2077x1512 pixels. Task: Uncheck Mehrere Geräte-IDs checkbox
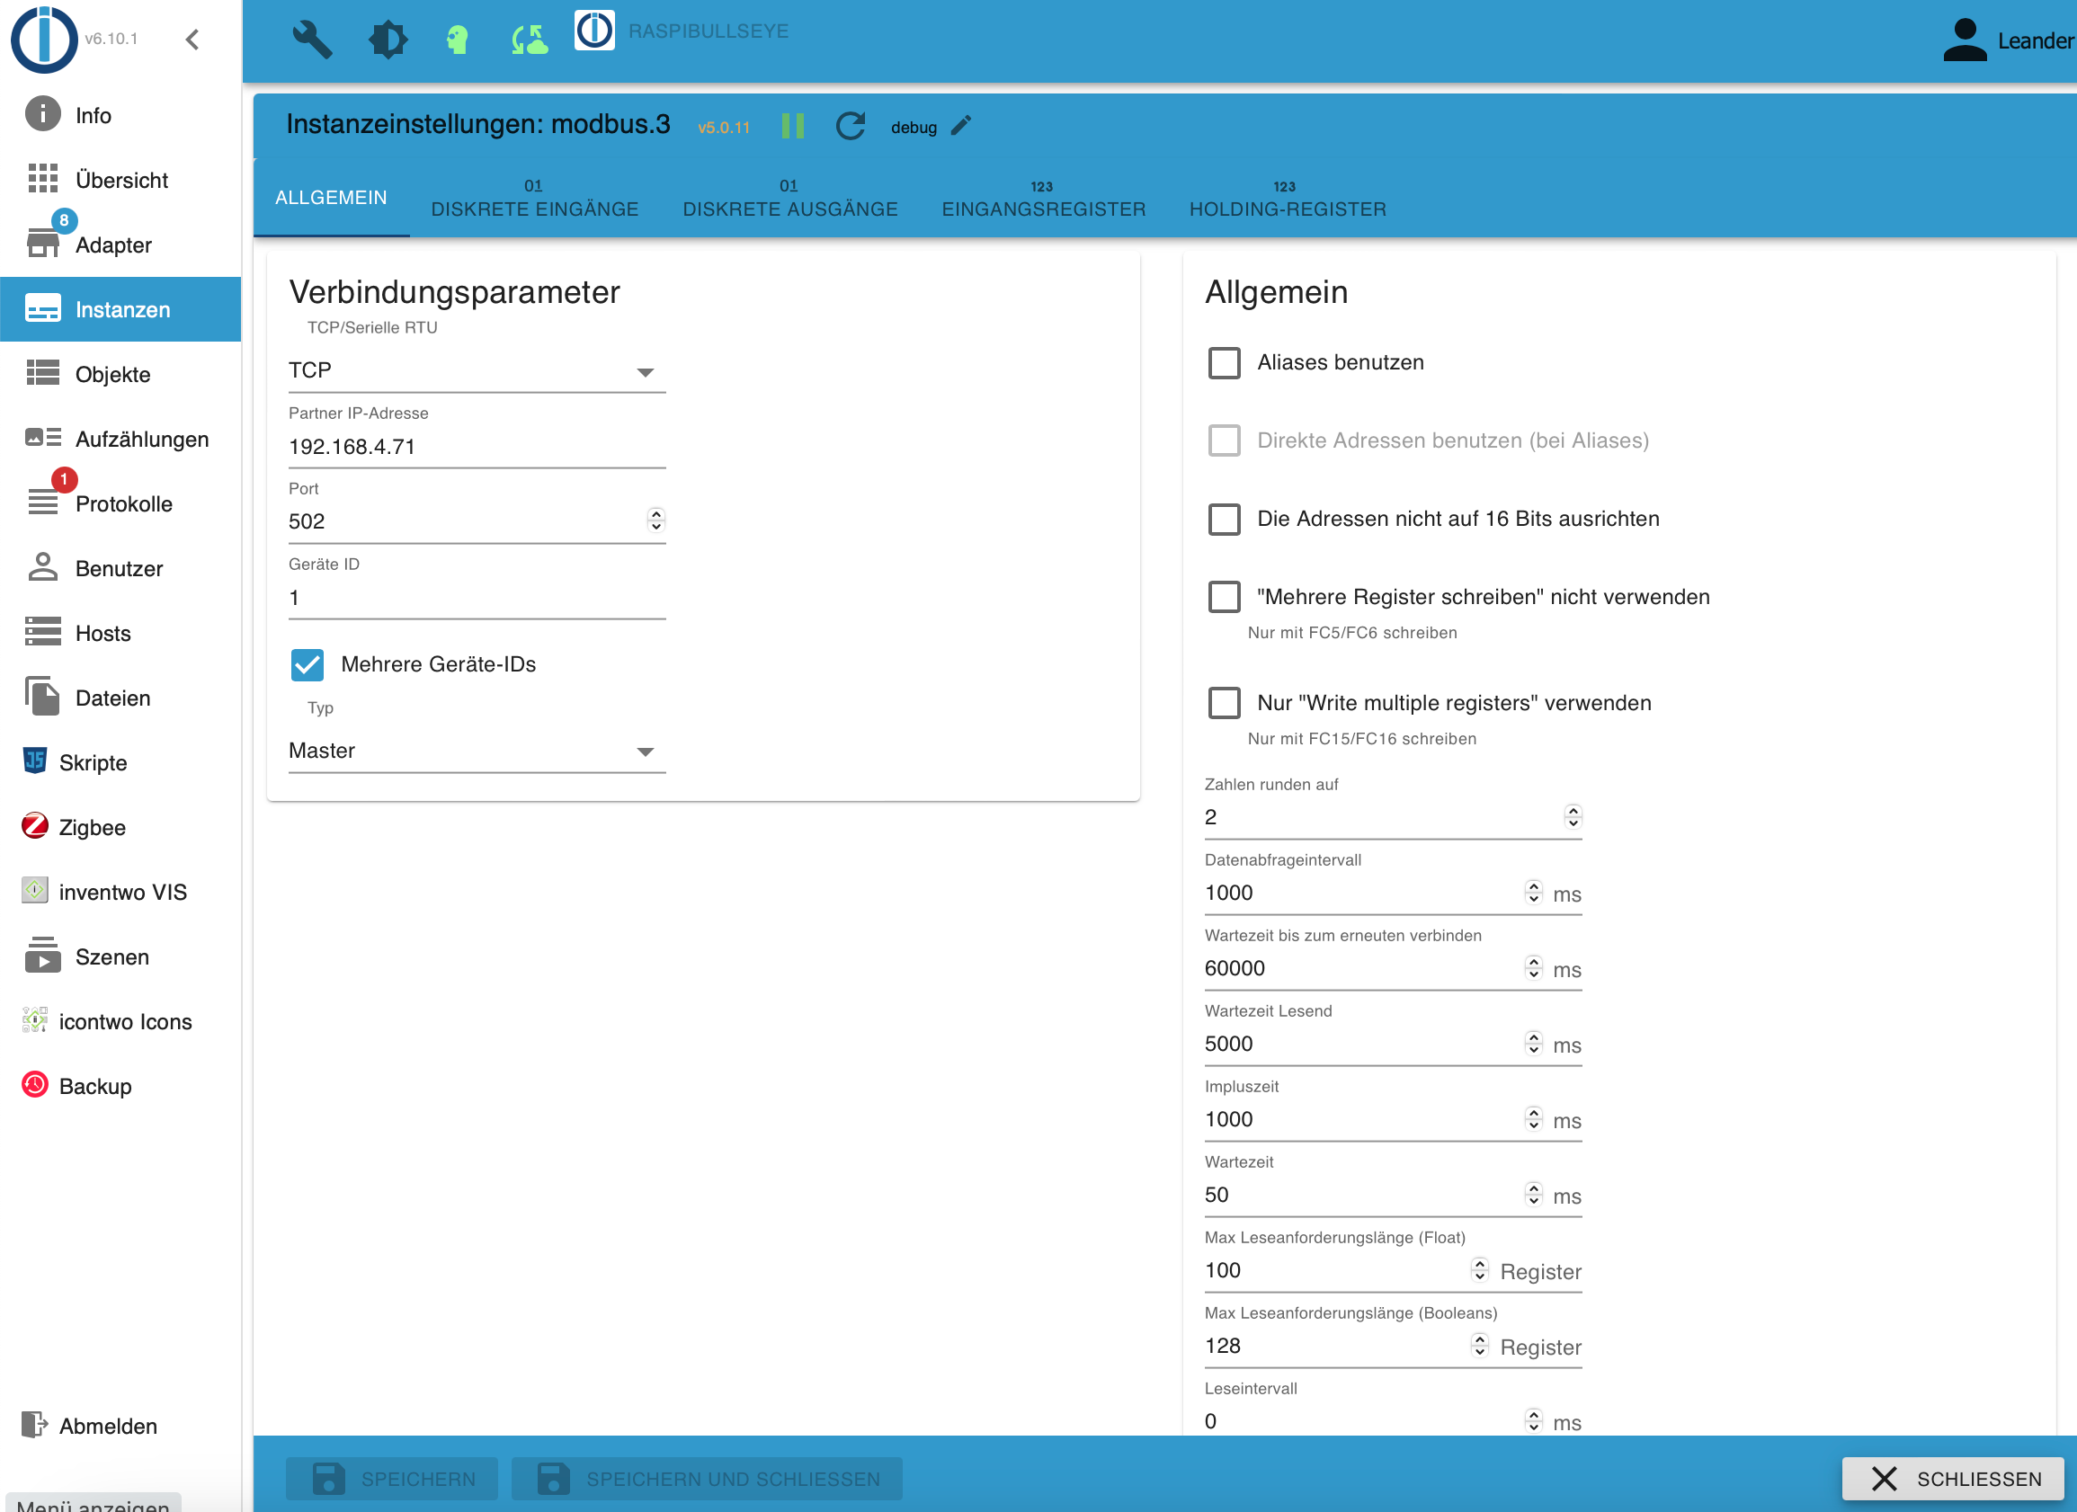(308, 665)
